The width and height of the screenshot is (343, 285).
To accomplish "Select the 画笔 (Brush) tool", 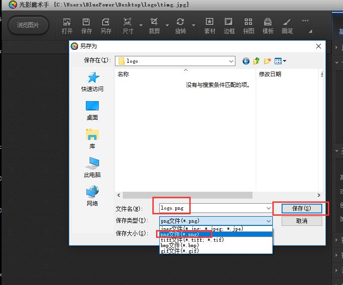I will [x=287, y=26].
